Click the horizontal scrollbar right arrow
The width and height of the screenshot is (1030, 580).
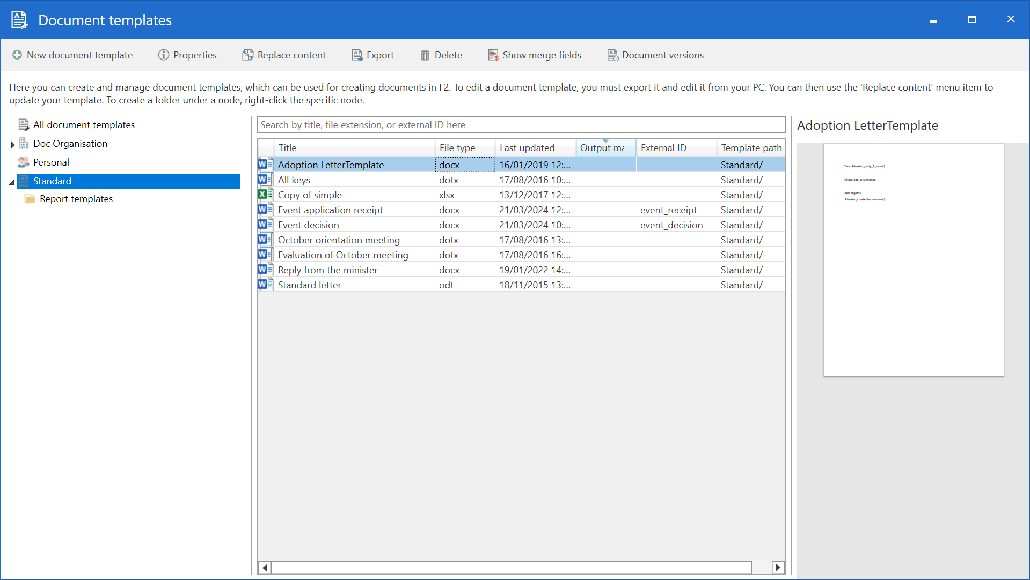778,567
